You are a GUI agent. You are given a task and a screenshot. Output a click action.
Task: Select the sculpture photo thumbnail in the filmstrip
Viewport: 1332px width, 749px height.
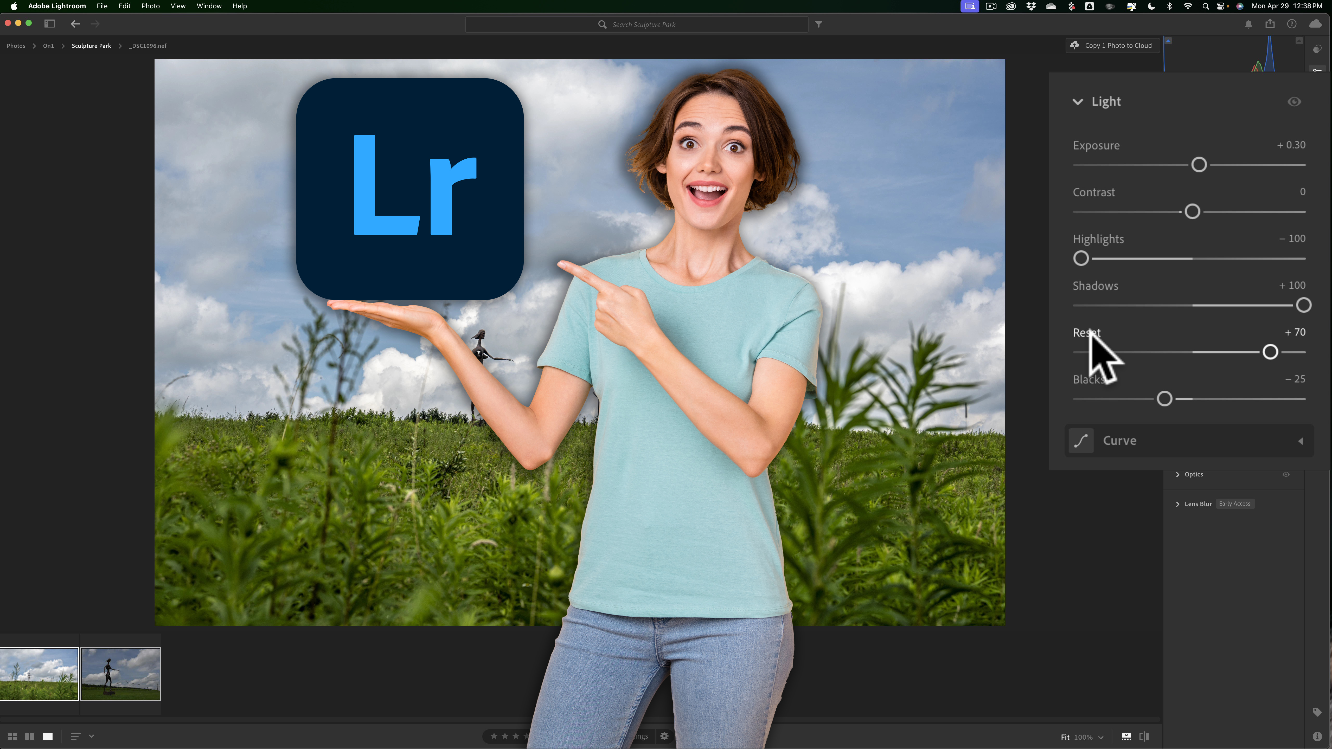coord(120,675)
